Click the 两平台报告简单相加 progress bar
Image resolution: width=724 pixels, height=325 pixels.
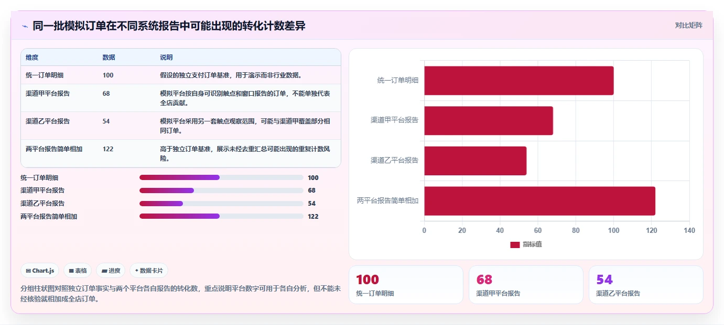221,216
